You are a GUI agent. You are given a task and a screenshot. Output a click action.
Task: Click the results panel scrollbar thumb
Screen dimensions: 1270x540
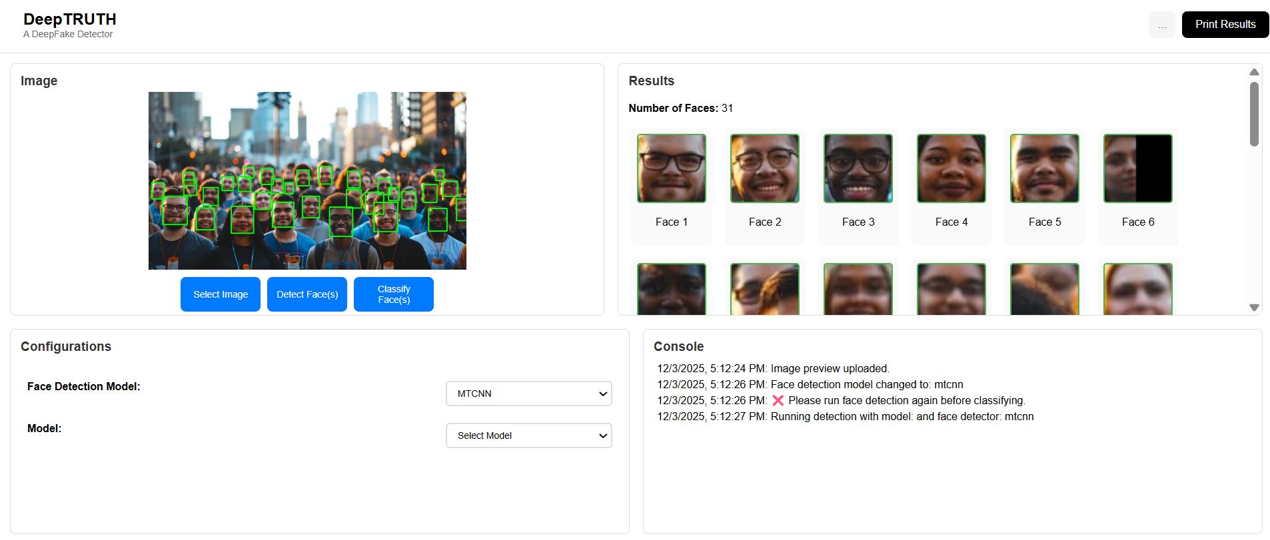[1254, 114]
